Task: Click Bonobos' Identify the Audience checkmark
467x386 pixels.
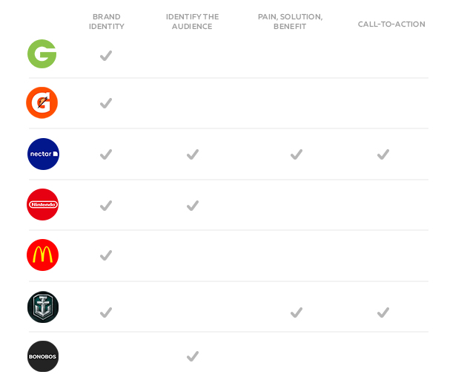Action: point(193,356)
